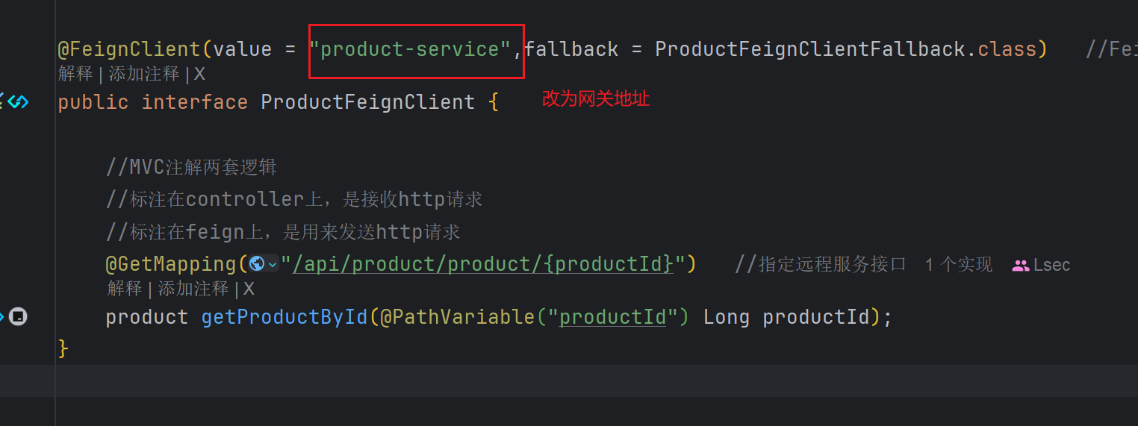The width and height of the screenshot is (1138, 426).
Task: Open the dropdown arrow beside the globe icon
Action: click(x=273, y=265)
